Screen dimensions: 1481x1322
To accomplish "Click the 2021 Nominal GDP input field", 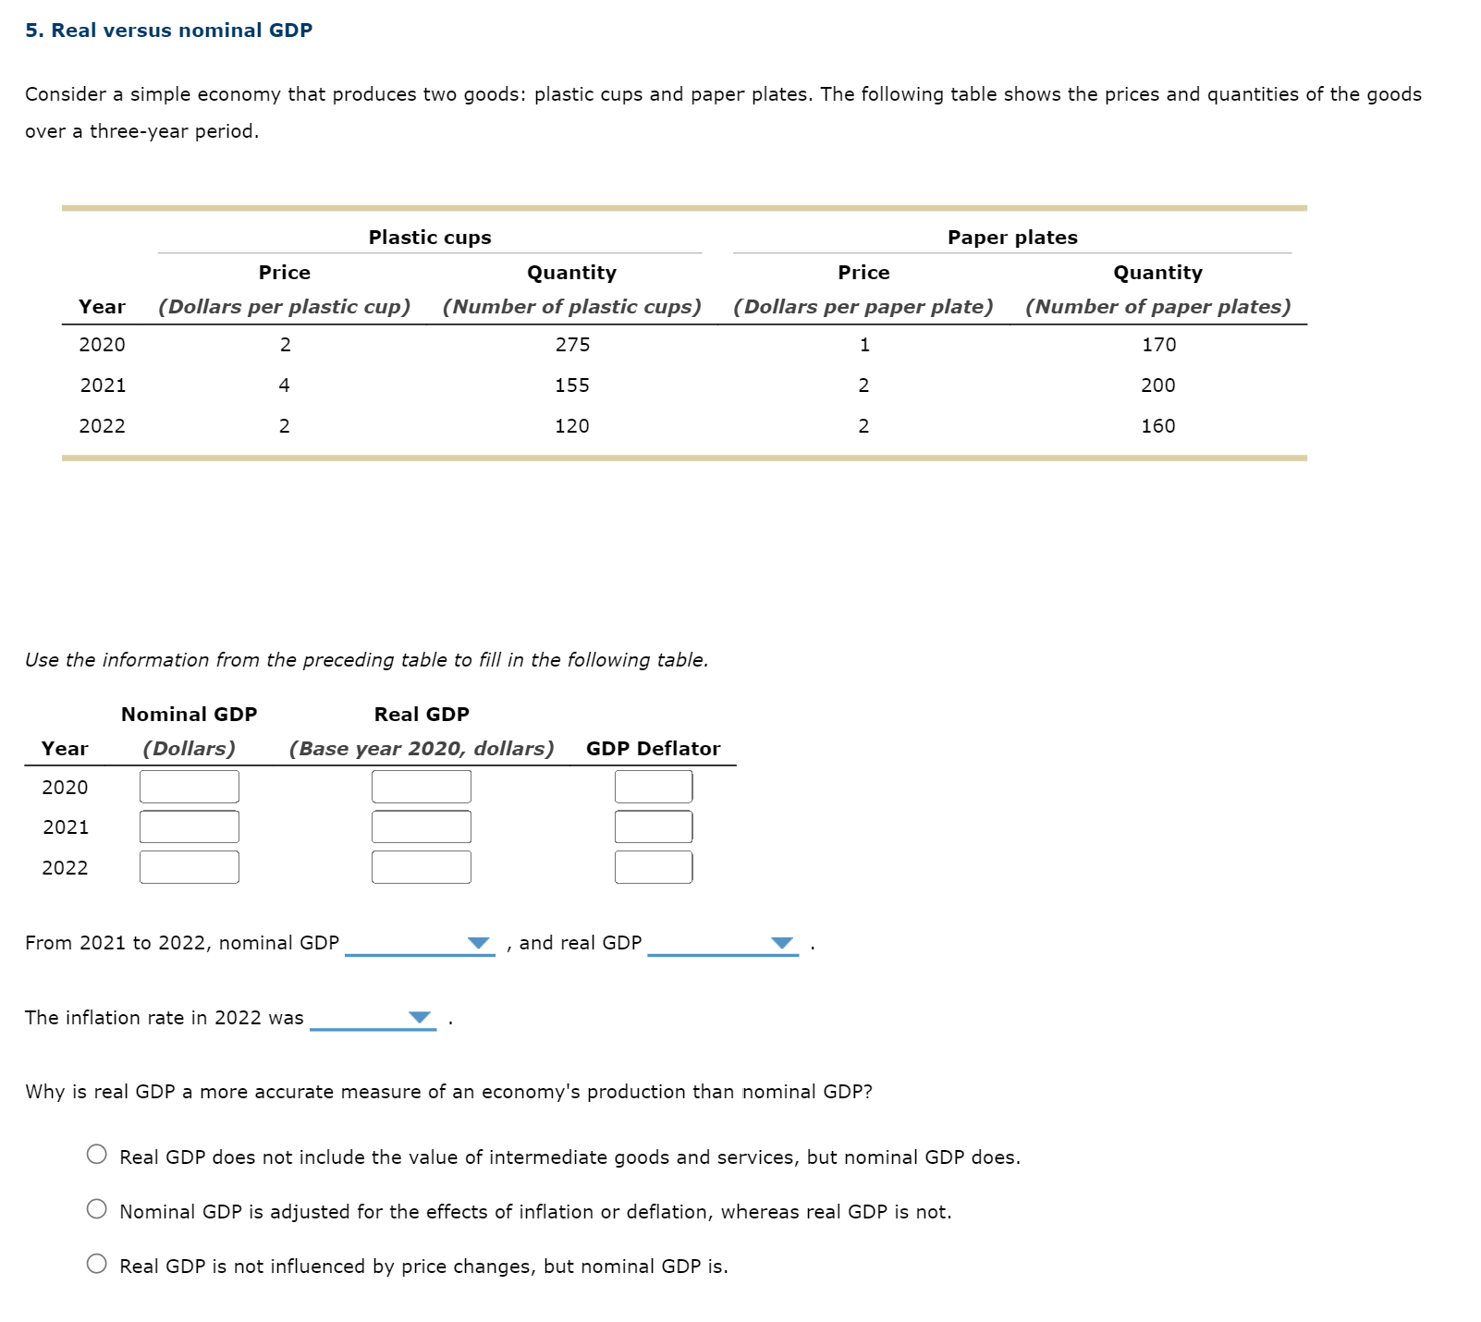I will (x=189, y=826).
